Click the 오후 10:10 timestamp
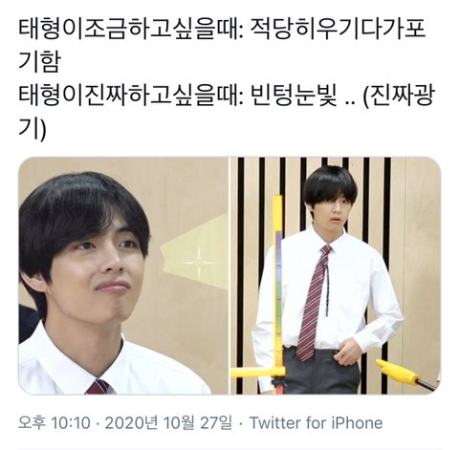Image resolution: width=459 pixels, height=450 pixels. [x=55, y=423]
